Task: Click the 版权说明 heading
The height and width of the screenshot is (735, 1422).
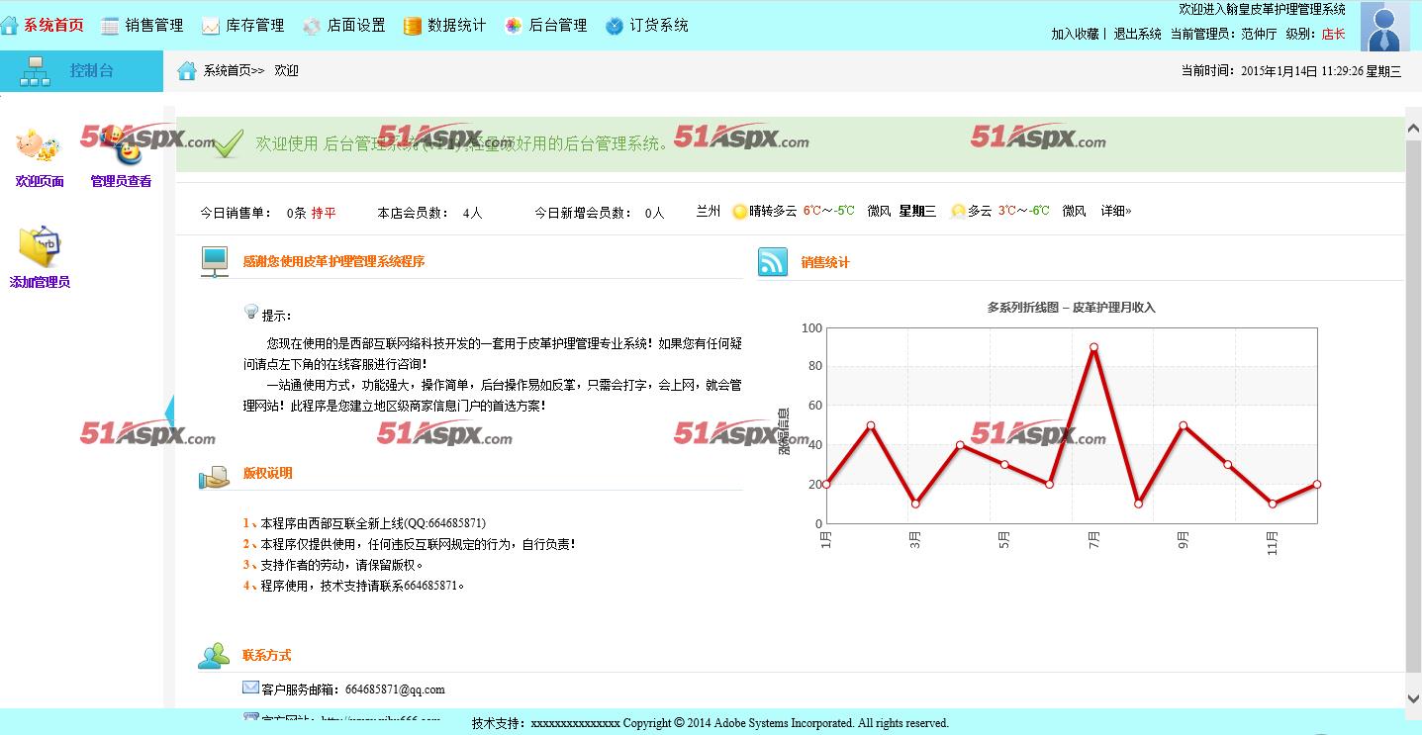Action: [x=267, y=473]
